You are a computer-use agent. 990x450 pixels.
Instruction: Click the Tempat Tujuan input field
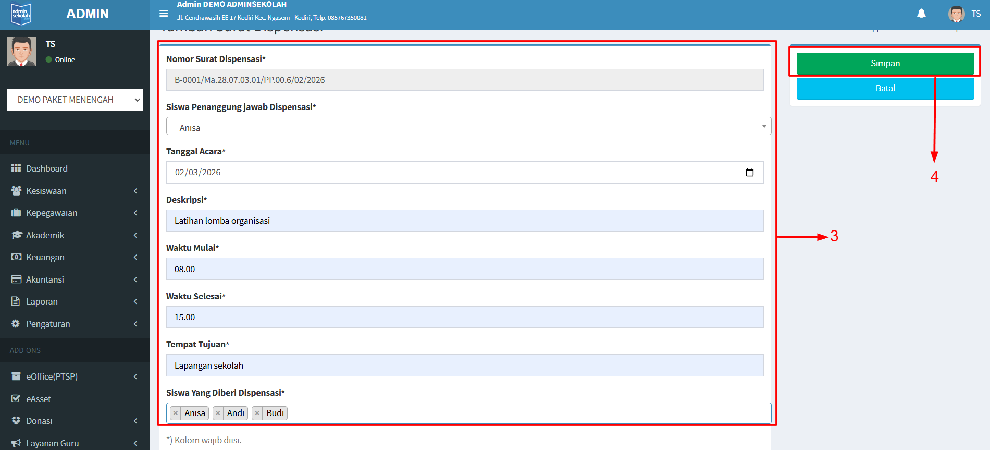(465, 366)
